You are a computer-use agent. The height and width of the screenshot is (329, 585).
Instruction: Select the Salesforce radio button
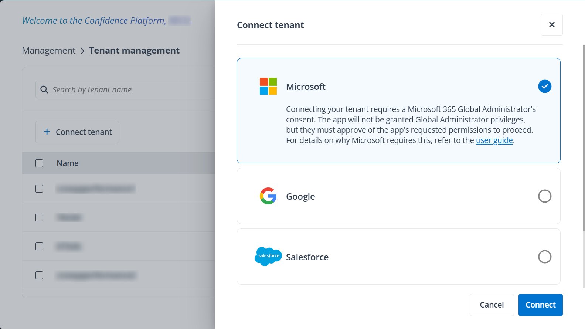click(x=545, y=257)
